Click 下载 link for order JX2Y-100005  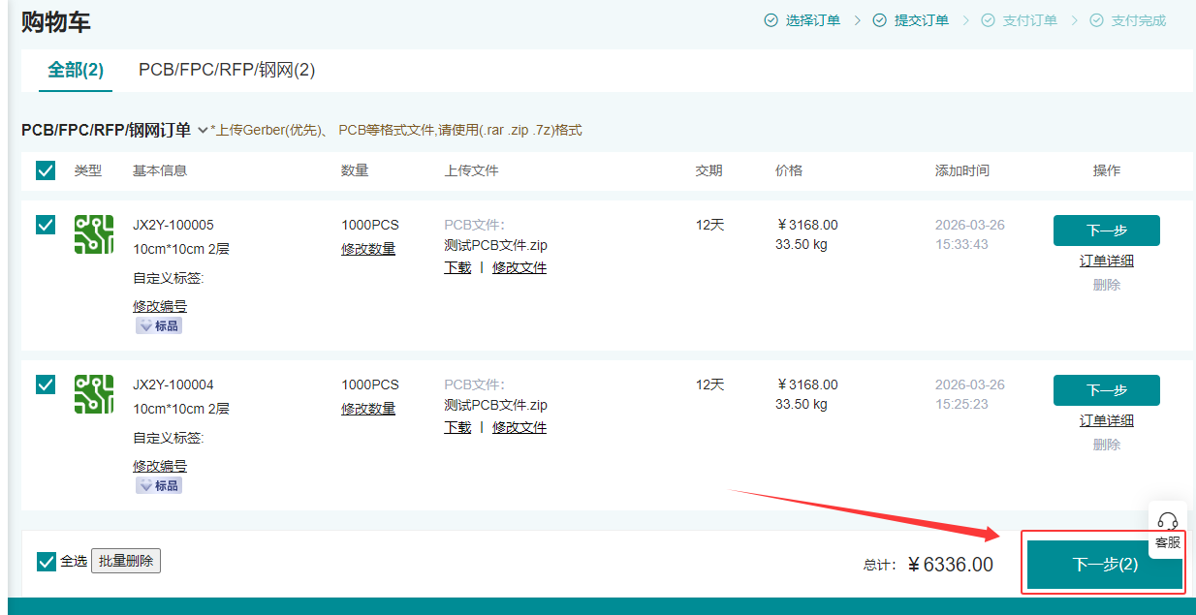pyautogui.click(x=457, y=267)
